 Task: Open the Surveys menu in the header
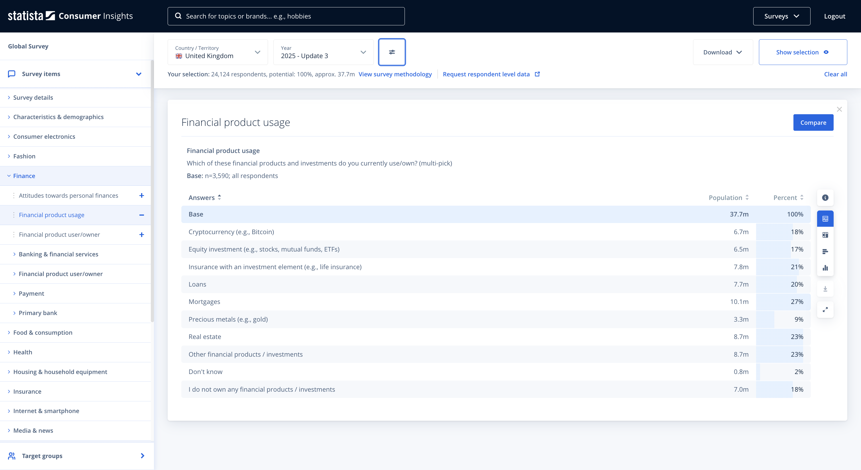(781, 16)
